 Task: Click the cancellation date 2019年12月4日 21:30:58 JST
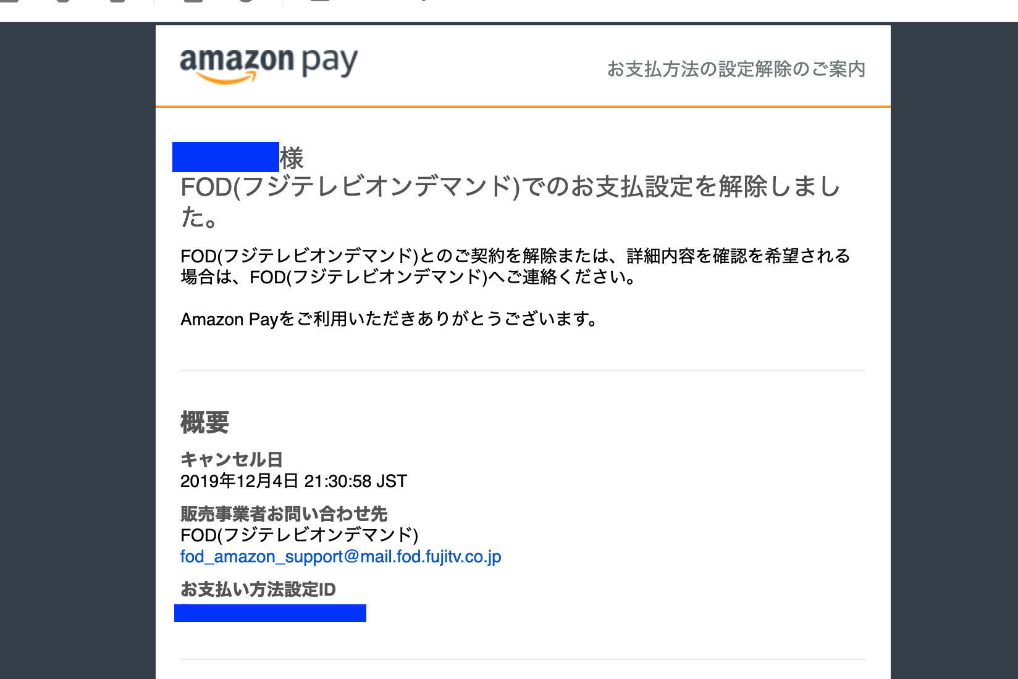click(x=293, y=481)
